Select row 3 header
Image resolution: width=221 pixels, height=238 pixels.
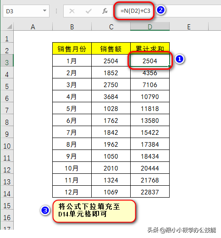coord(7,61)
